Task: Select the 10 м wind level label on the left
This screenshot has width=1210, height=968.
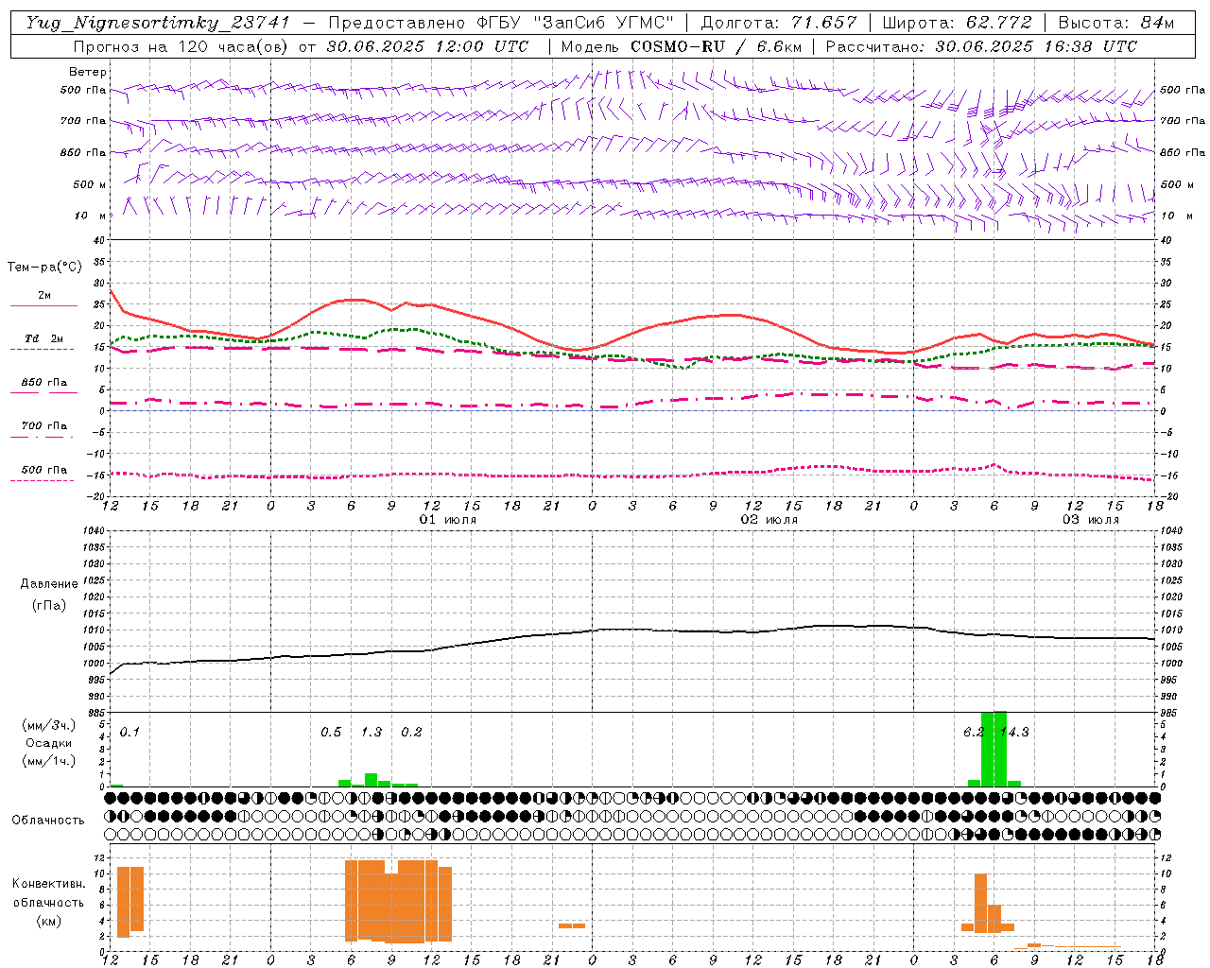Action: [x=90, y=216]
